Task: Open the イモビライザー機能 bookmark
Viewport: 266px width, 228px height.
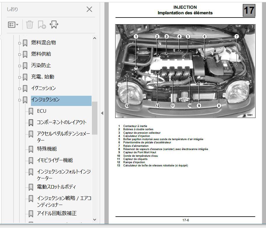Action: (x=55, y=160)
